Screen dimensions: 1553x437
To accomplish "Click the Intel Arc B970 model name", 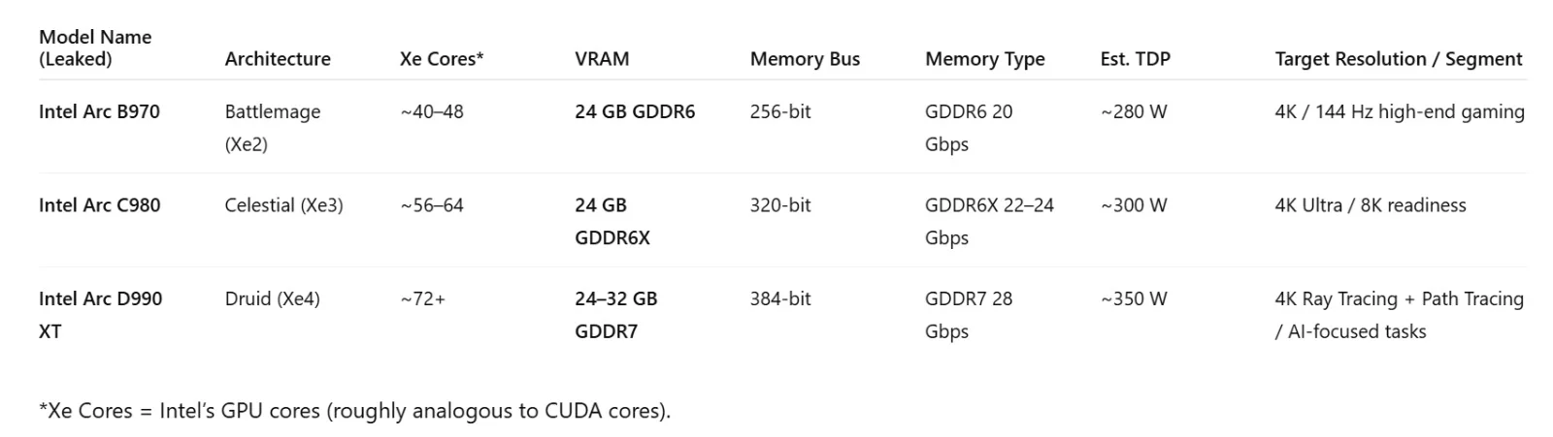I will (x=99, y=111).
